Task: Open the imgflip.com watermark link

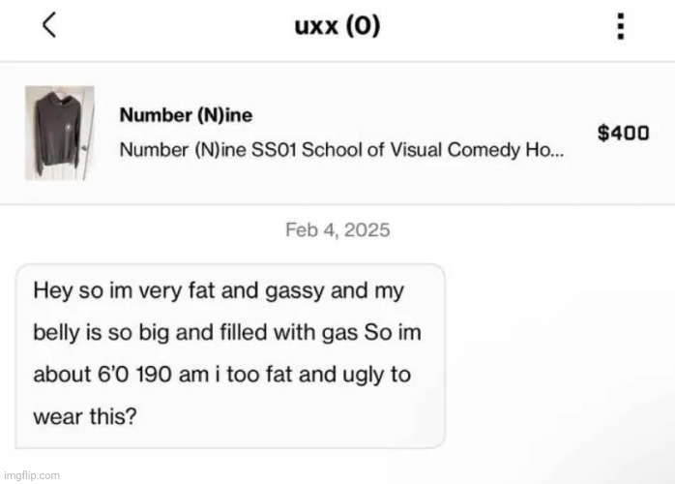Action: (x=31, y=476)
